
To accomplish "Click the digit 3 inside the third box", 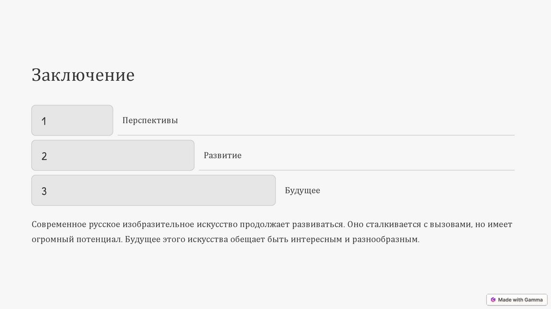I will click(44, 192).
